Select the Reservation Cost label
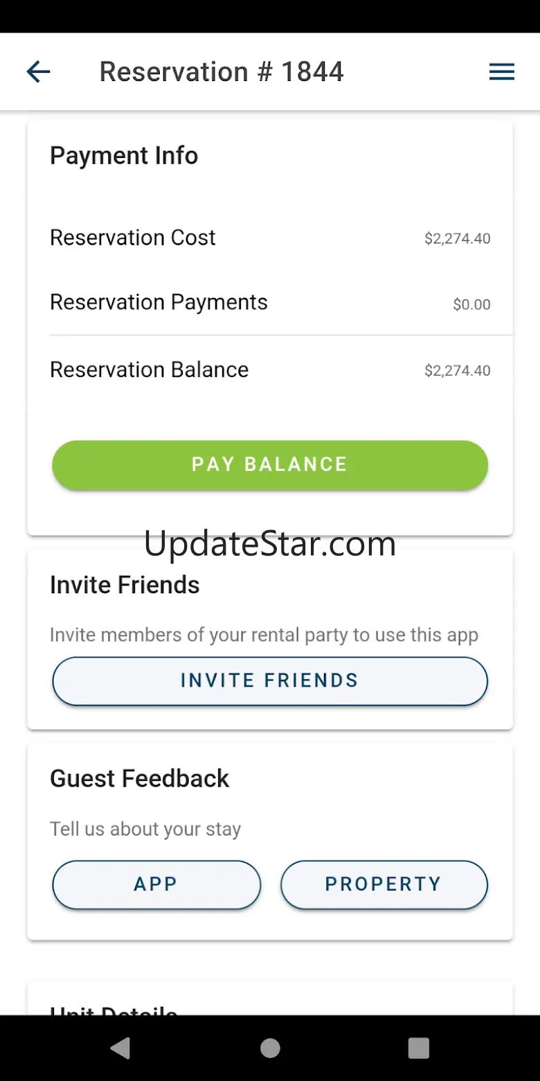The image size is (540, 1081). pos(133,238)
